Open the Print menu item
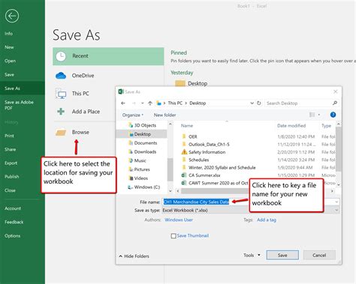This screenshot has height=284, width=356. (x=9, y=136)
